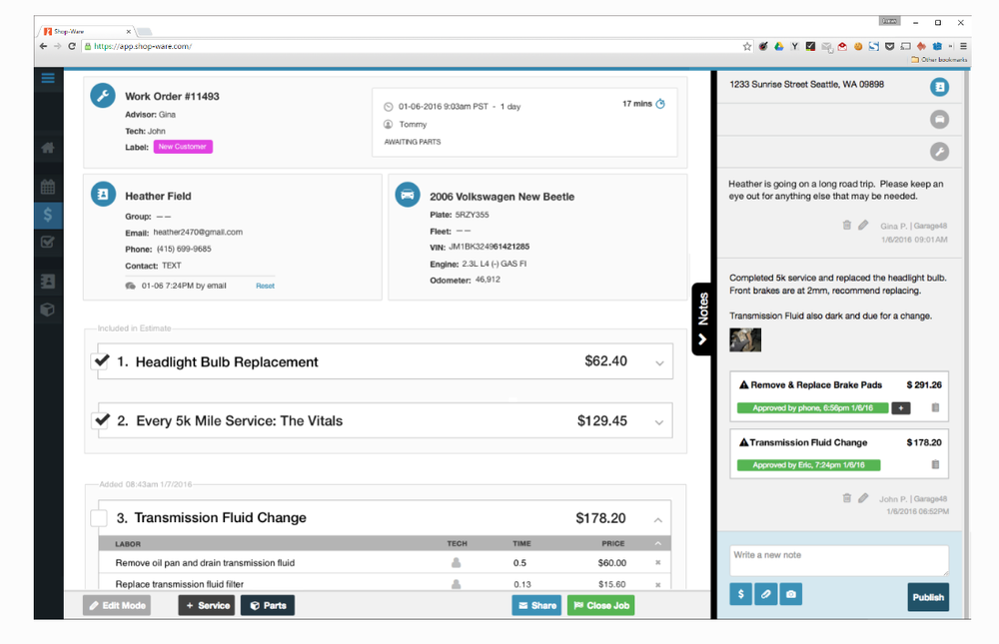Delete Gina P.'s note using trash icon
This screenshot has height=644, width=999.
(x=847, y=225)
